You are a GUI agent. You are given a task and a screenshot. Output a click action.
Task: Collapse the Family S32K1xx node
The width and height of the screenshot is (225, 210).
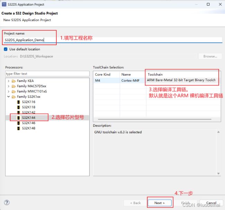point(8,97)
